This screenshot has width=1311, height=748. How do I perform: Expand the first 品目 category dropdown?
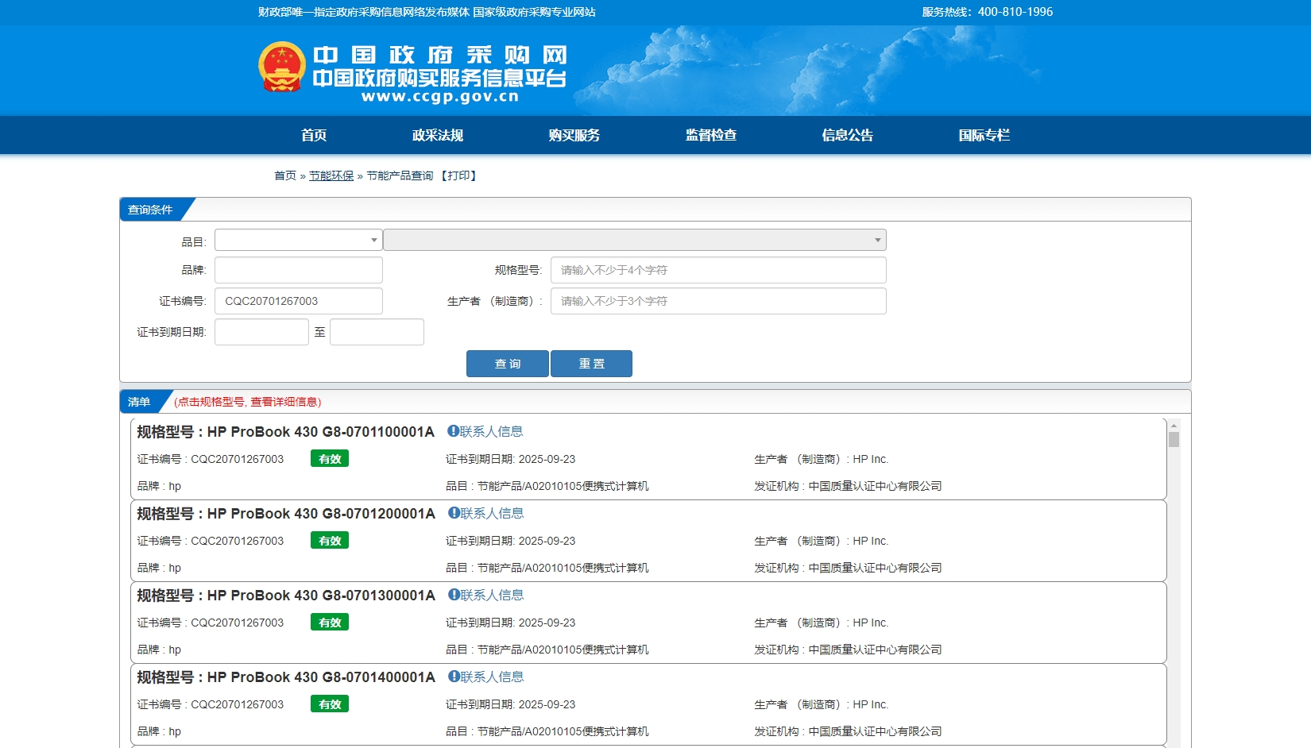point(299,240)
